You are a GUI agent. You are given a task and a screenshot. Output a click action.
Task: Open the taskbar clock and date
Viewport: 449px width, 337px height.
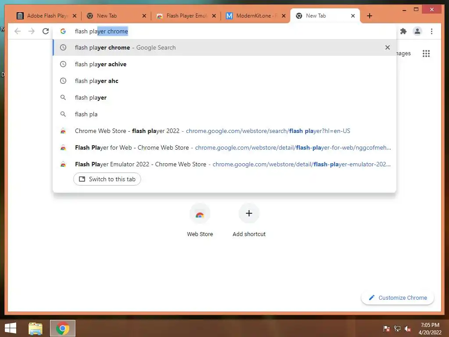(x=430, y=329)
